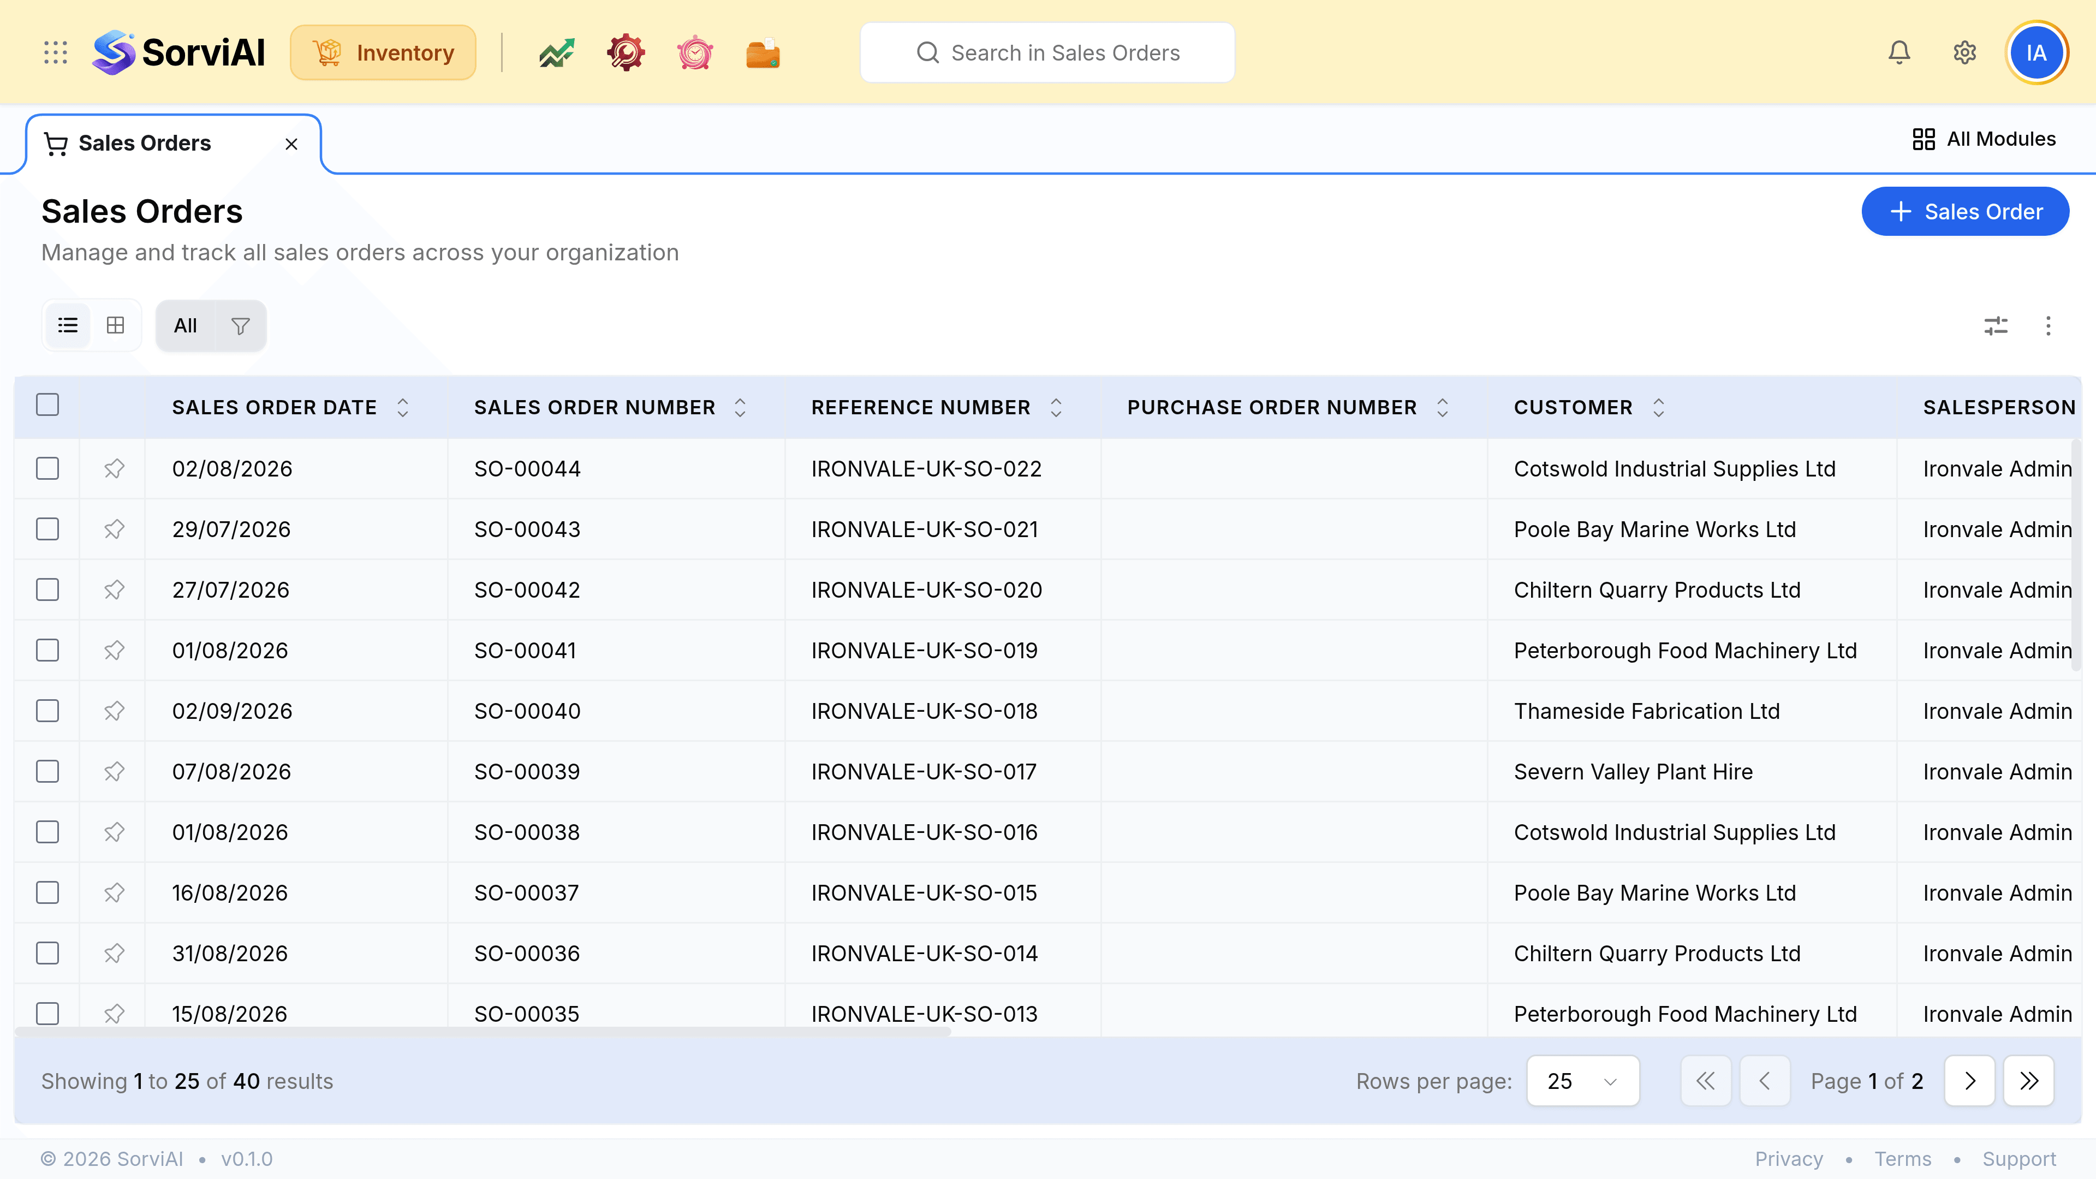Click the horizontal table scrollbar
This screenshot has width=2096, height=1179.
[483, 1031]
